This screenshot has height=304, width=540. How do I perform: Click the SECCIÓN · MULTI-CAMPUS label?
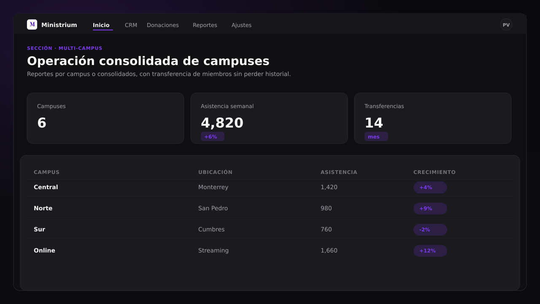65,48
